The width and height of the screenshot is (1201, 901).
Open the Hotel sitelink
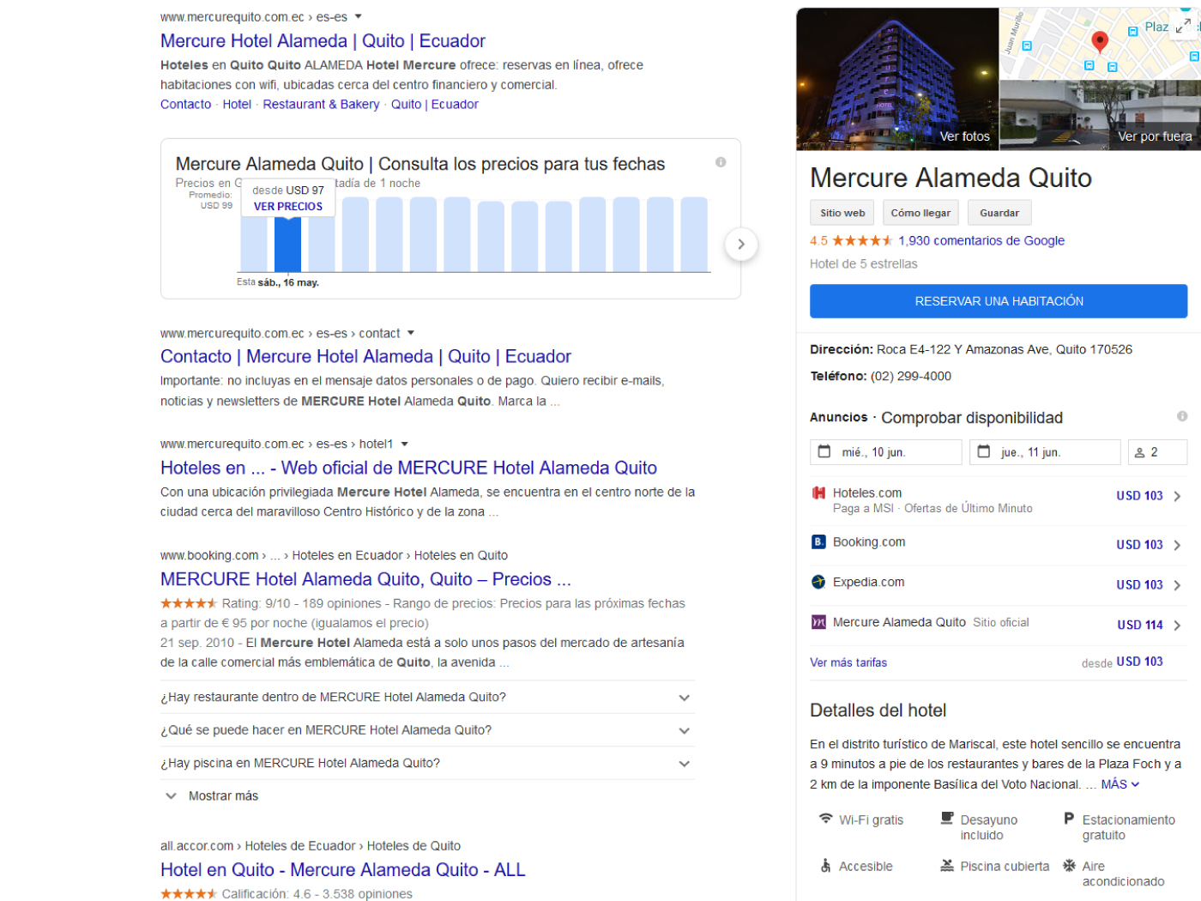[x=237, y=105]
